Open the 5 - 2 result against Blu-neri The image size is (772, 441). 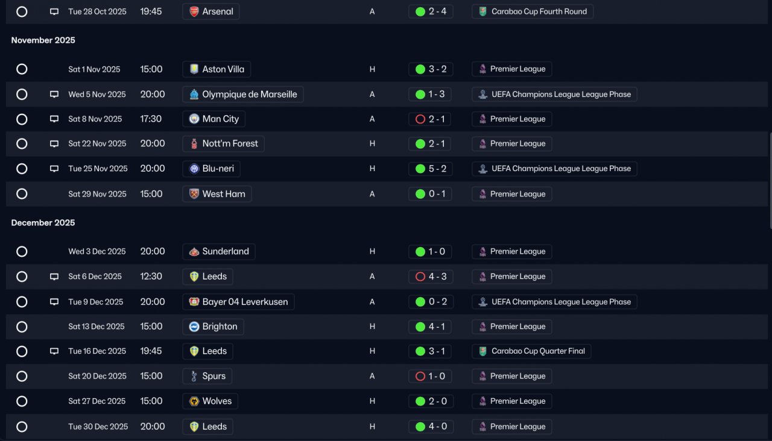pyautogui.click(x=431, y=169)
